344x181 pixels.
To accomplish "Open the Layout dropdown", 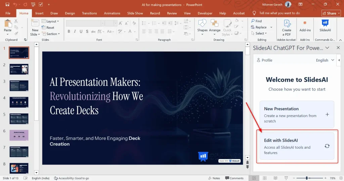I will tap(50, 21).
